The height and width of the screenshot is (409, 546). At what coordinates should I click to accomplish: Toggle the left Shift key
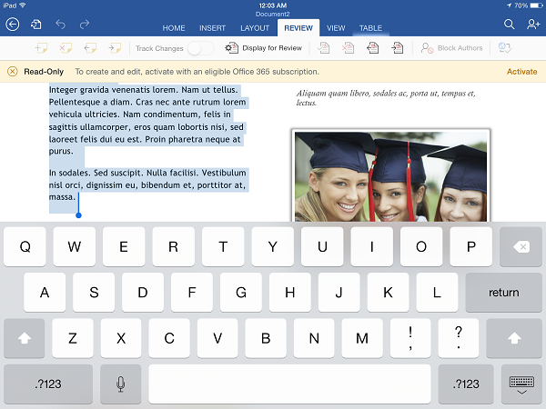pos(25,338)
